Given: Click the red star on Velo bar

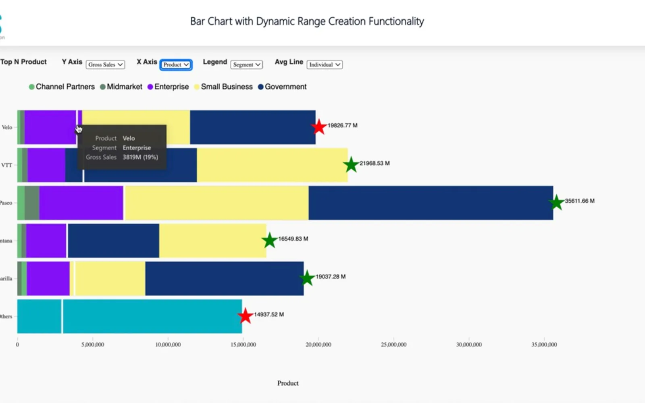Looking at the screenshot, I should click(x=319, y=127).
